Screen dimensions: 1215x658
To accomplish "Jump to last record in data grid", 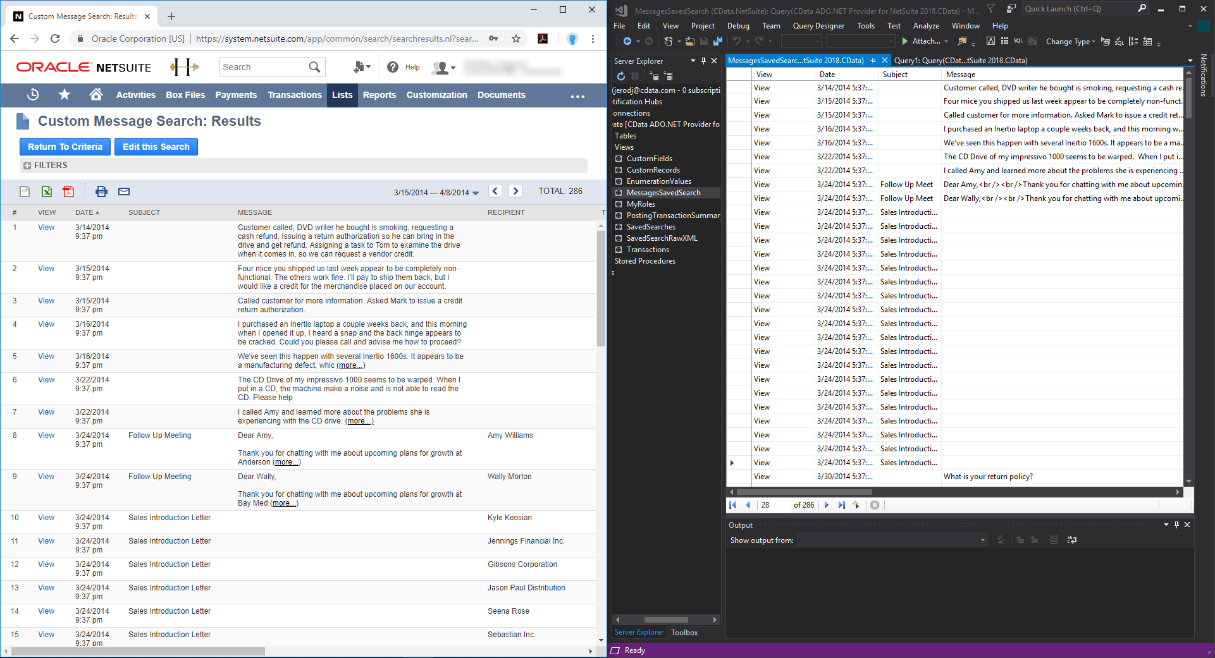I will 841,505.
